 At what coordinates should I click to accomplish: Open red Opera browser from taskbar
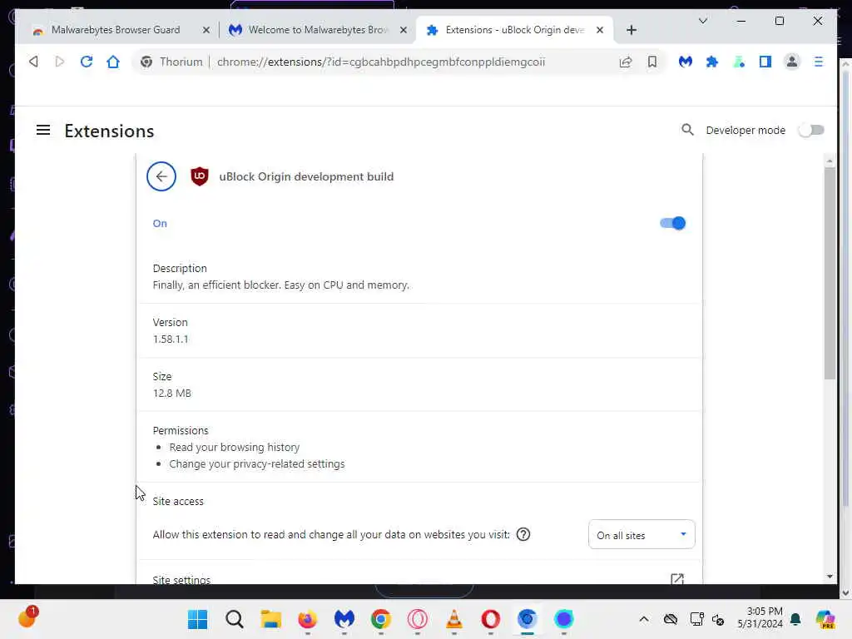click(491, 619)
